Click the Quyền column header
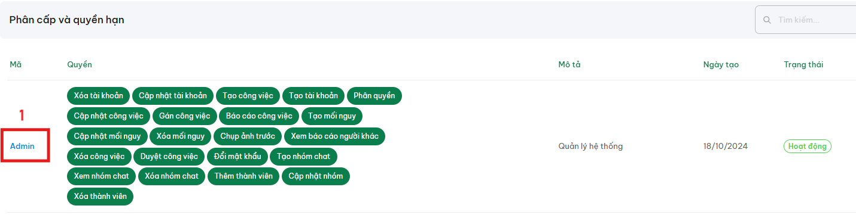Image resolution: width=856 pixels, height=218 pixels. tap(80, 64)
